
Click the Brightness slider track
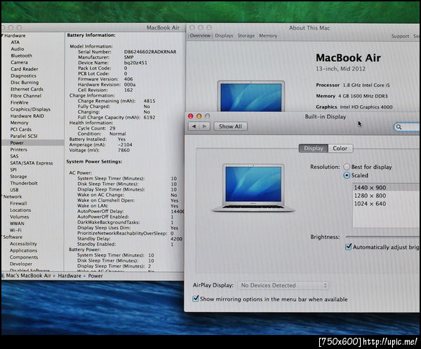point(382,237)
